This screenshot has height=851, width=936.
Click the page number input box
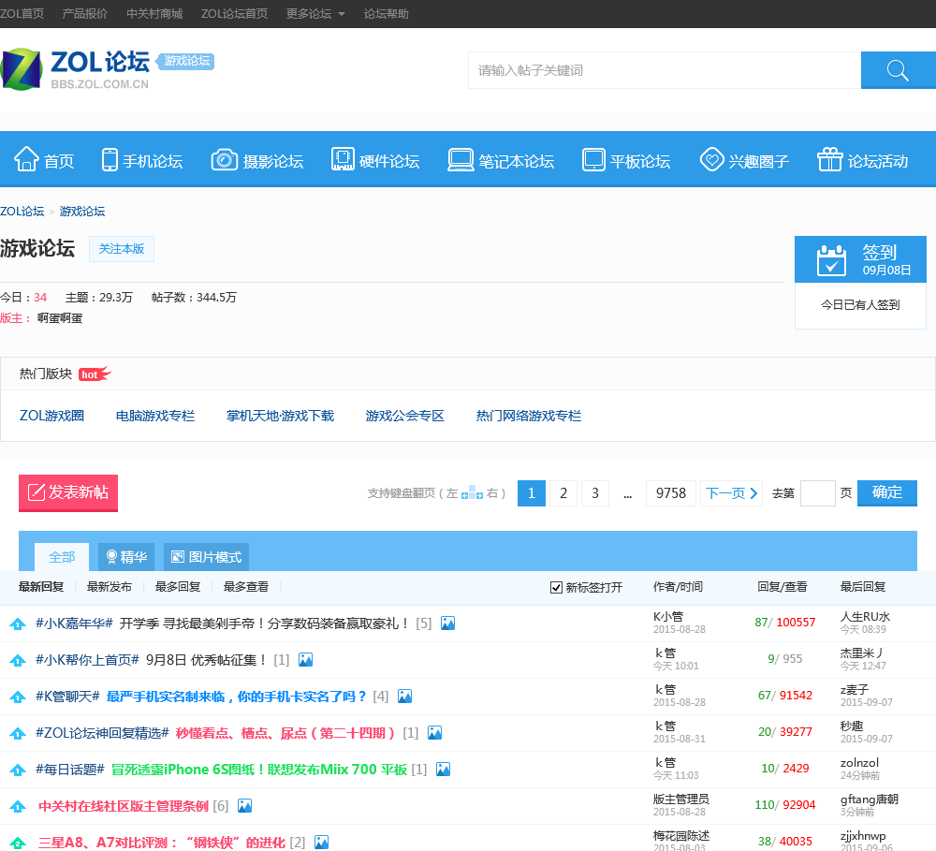point(817,493)
